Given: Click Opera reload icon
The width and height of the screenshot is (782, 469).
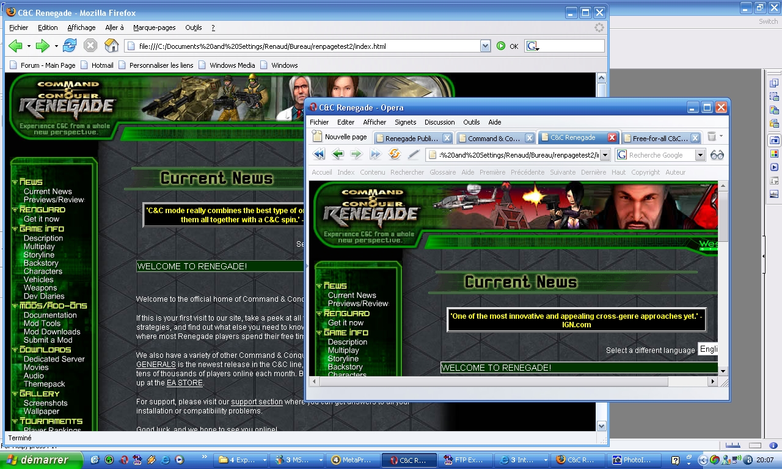Looking at the screenshot, I should (x=395, y=155).
